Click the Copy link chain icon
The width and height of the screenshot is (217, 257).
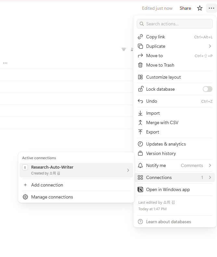(x=140, y=37)
